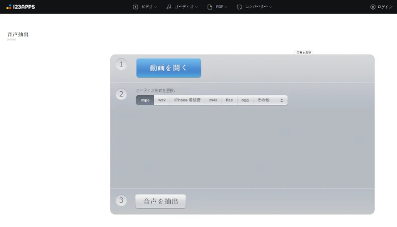Click the 動画を開く button
The width and height of the screenshot is (397, 227).
pos(168,68)
